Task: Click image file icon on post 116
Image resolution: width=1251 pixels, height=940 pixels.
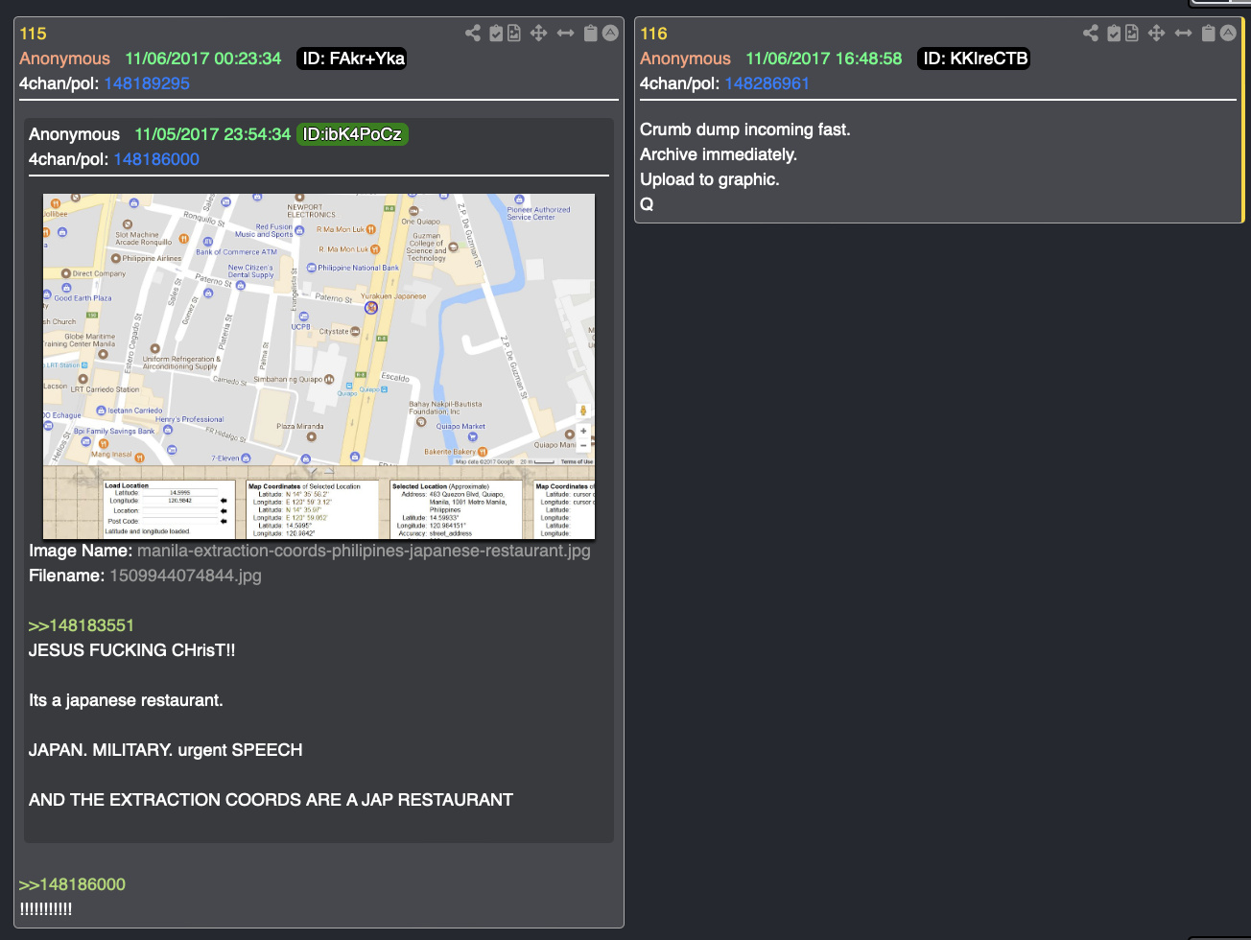Action: (x=1132, y=34)
